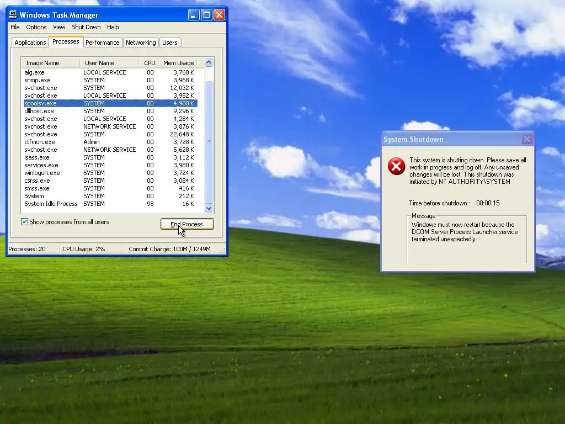Viewport: 565px width, 424px height.
Task: Click the End Process button
Action: coord(187,224)
